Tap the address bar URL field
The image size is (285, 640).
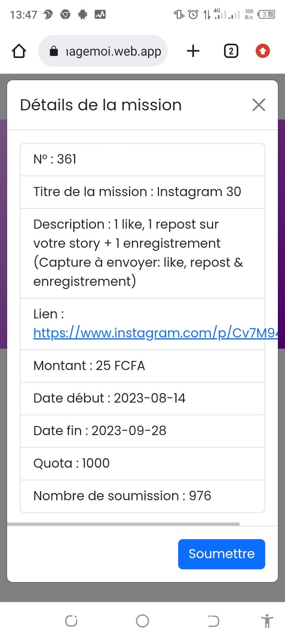pos(113,51)
